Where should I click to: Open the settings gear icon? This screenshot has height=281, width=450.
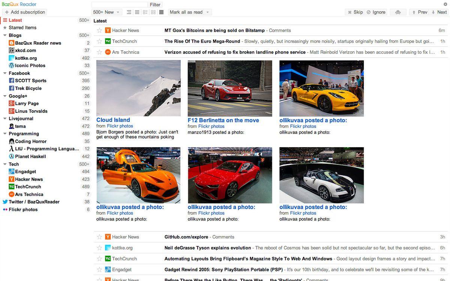[445, 4]
